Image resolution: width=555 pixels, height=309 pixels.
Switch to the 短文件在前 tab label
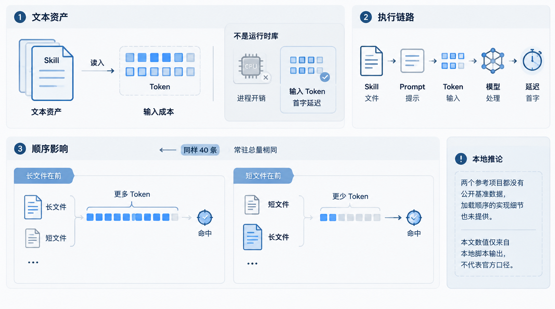pos(263,176)
